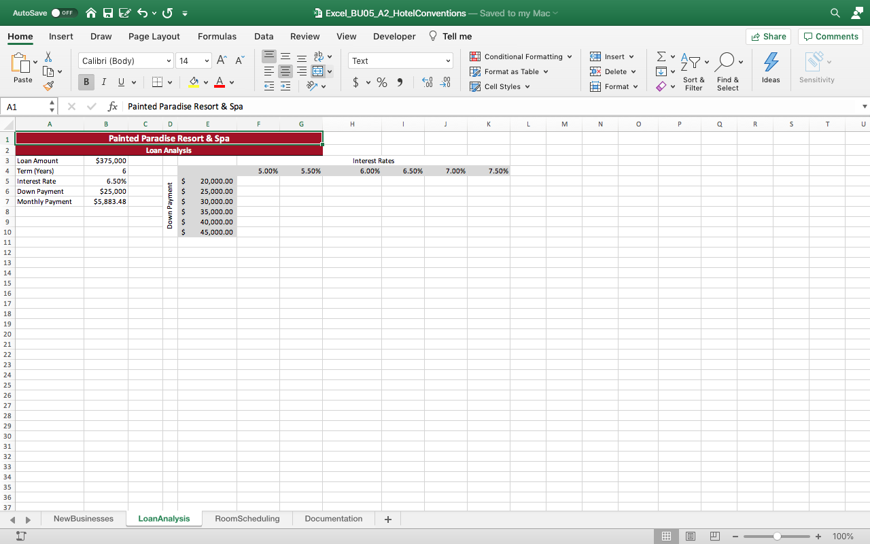
Task: Open the Formulas ribbon tab
Action: tap(217, 36)
